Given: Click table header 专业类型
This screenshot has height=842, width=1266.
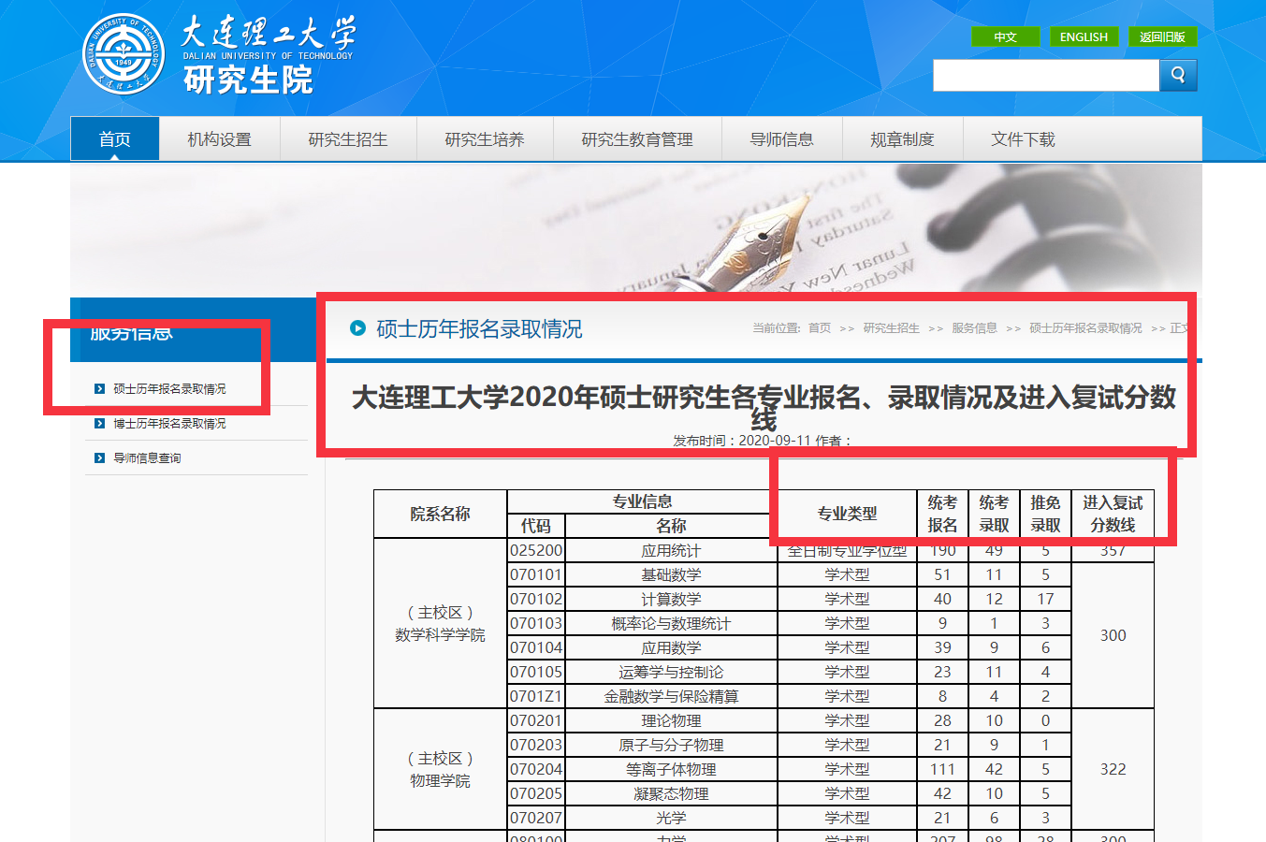Looking at the screenshot, I should click(847, 514).
